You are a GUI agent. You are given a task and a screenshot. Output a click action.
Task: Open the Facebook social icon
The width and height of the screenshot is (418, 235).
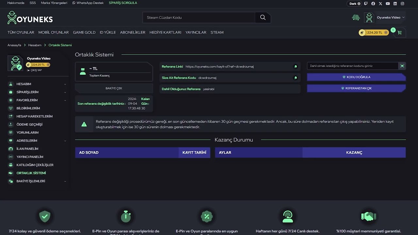[x=373, y=4]
